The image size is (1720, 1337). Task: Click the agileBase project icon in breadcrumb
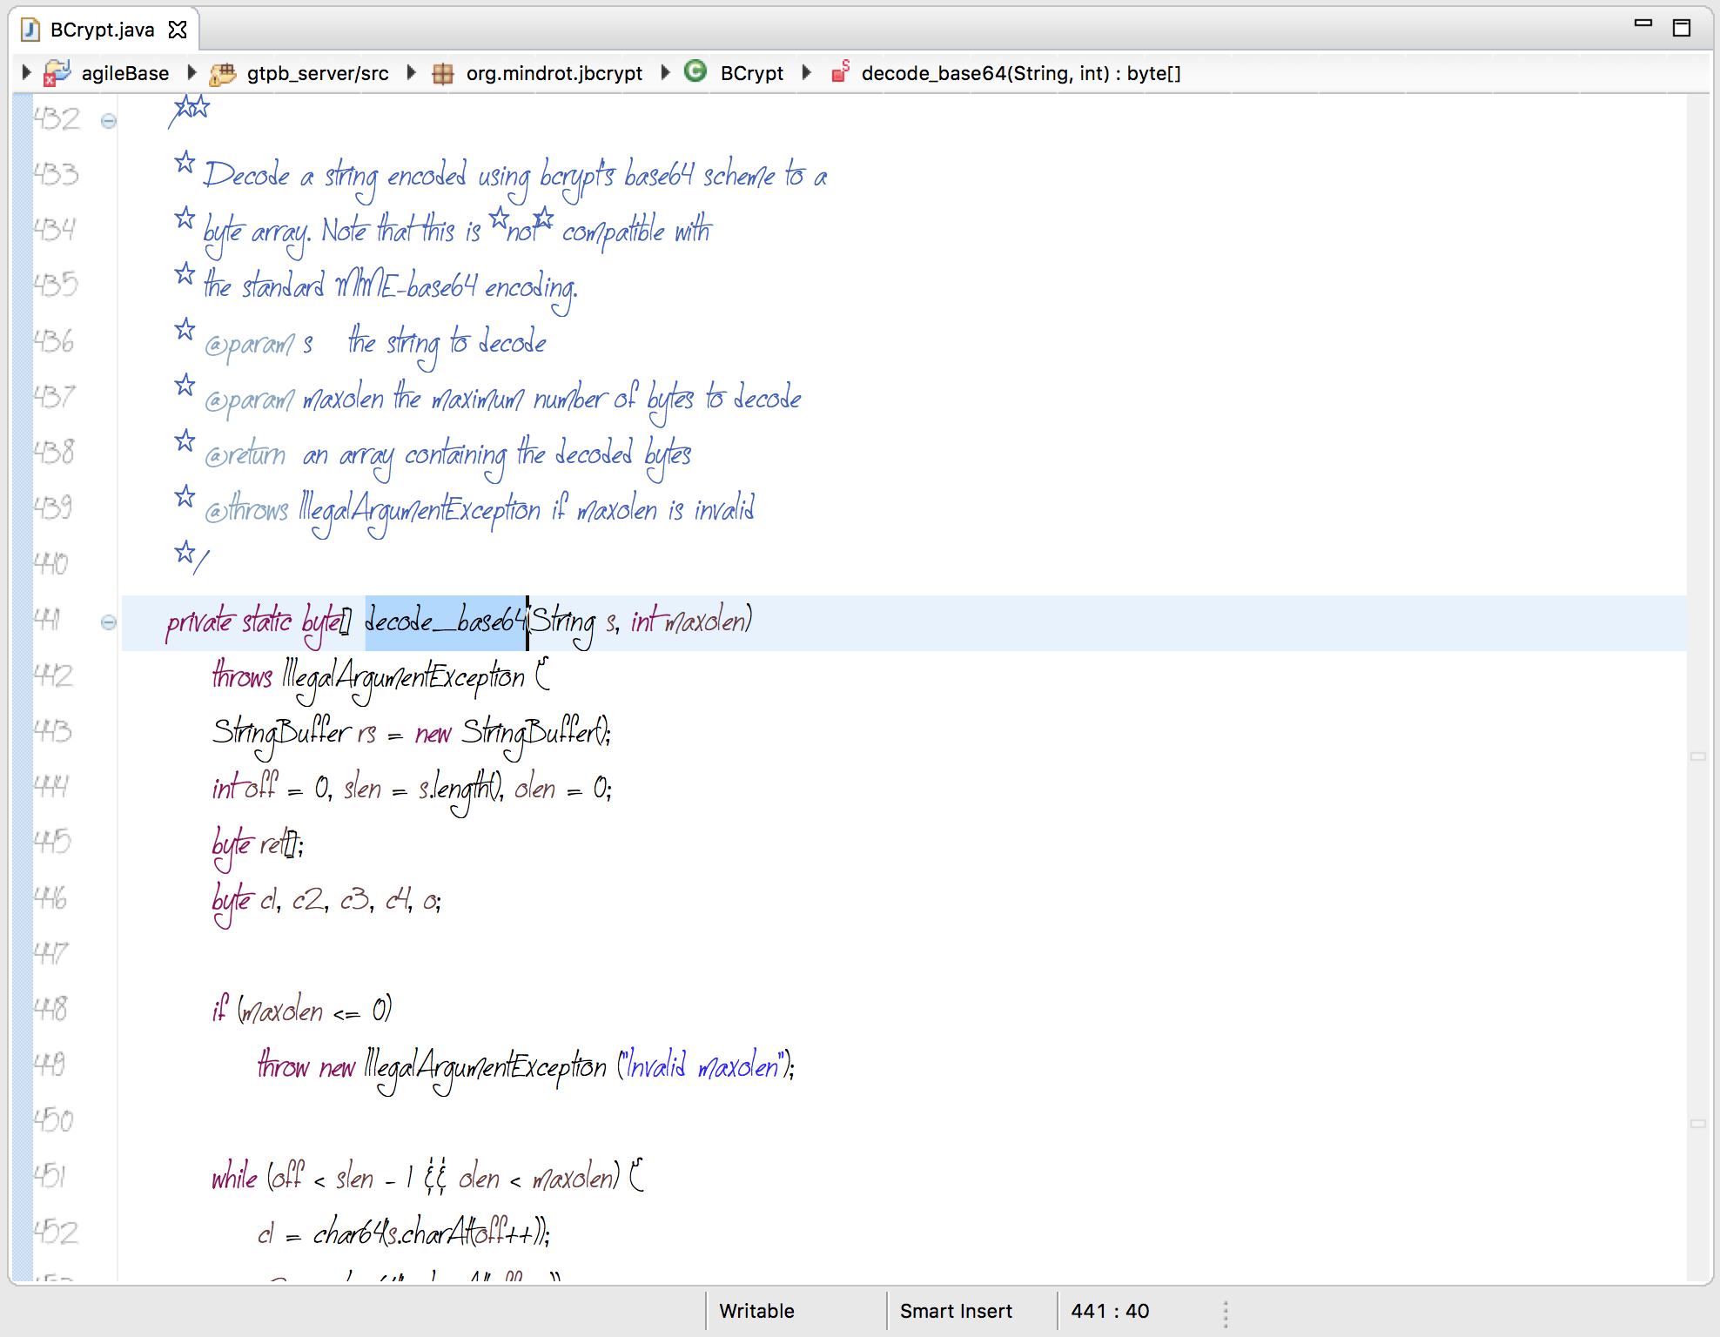pos(57,72)
